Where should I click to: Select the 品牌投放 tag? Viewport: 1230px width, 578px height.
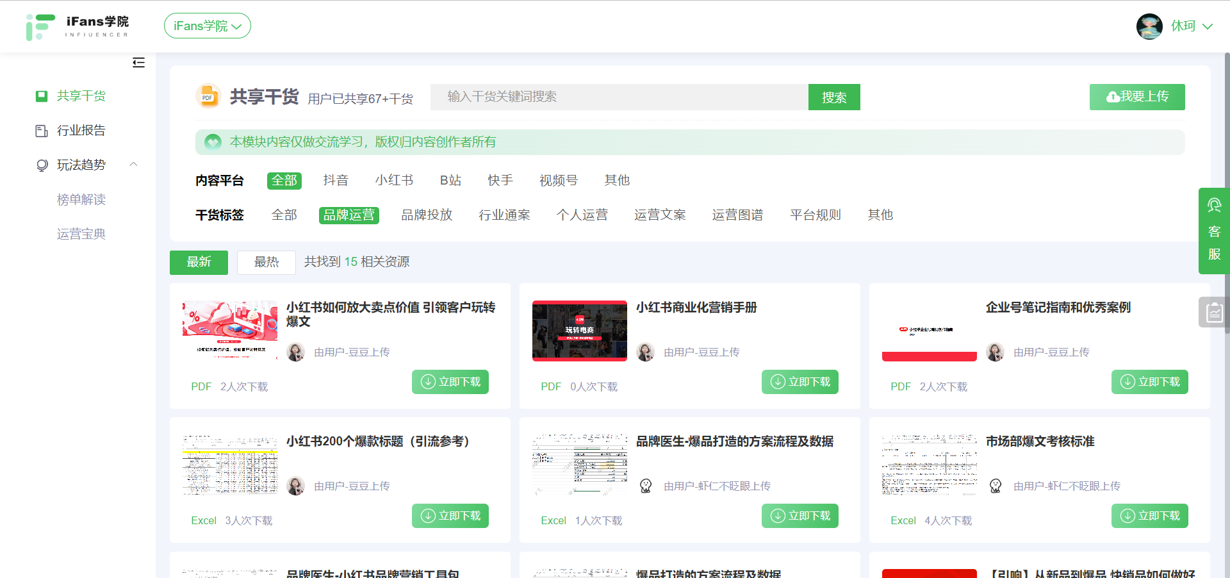pyautogui.click(x=427, y=215)
